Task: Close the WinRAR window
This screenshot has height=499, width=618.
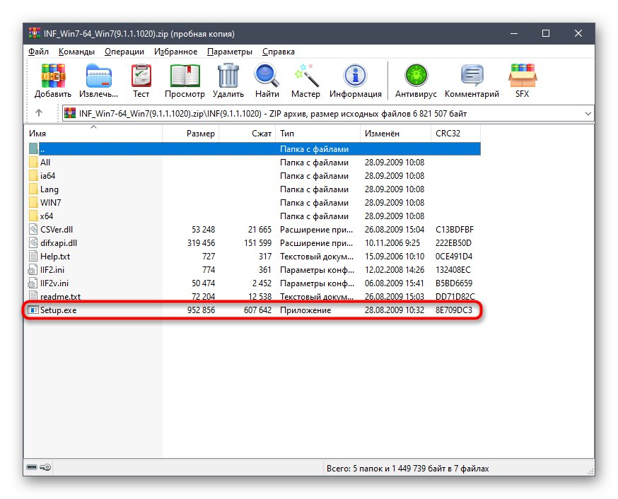Action: [x=578, y=33]
